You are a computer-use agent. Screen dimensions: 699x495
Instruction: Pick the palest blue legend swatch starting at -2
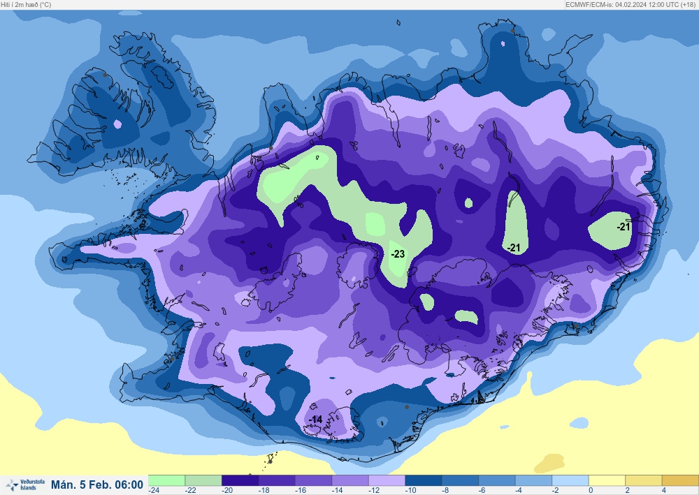[x=570, y=480]
